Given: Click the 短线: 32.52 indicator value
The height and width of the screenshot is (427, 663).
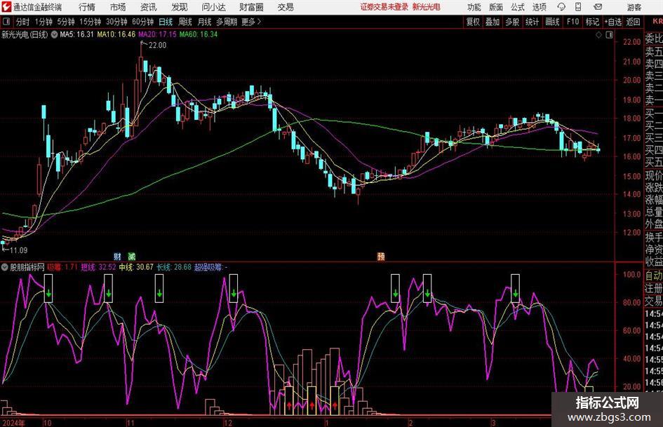Looking at the screenshot, I should point(98,267).
